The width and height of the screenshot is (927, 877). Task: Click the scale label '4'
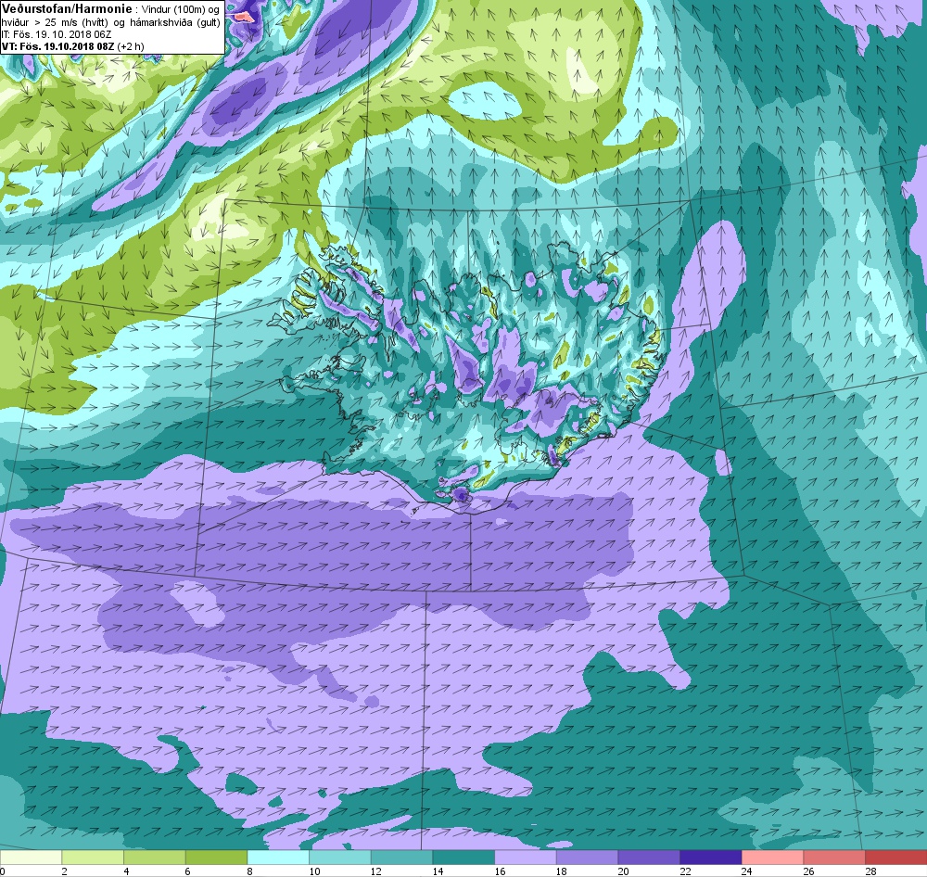(x=126, y=871)
